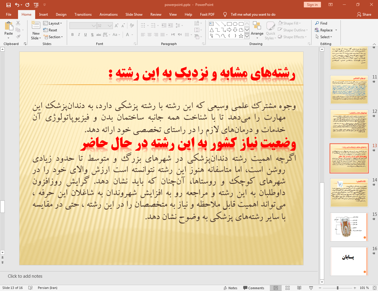Open the Shape Effects dropdown

(x=292, y=37)
